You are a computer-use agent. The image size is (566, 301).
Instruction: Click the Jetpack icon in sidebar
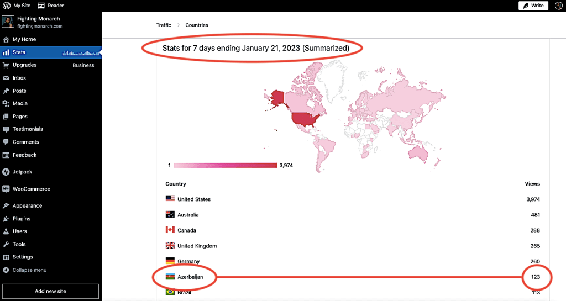(6, 172)
